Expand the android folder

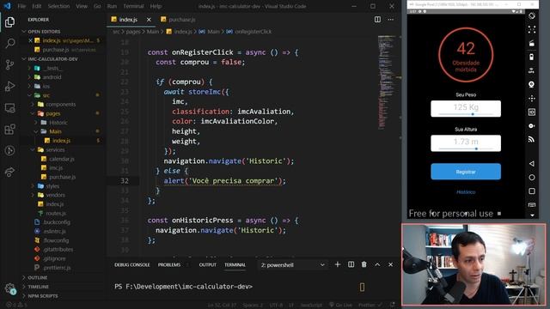tap(52, 77)
